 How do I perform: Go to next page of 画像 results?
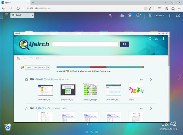(151, 79)
